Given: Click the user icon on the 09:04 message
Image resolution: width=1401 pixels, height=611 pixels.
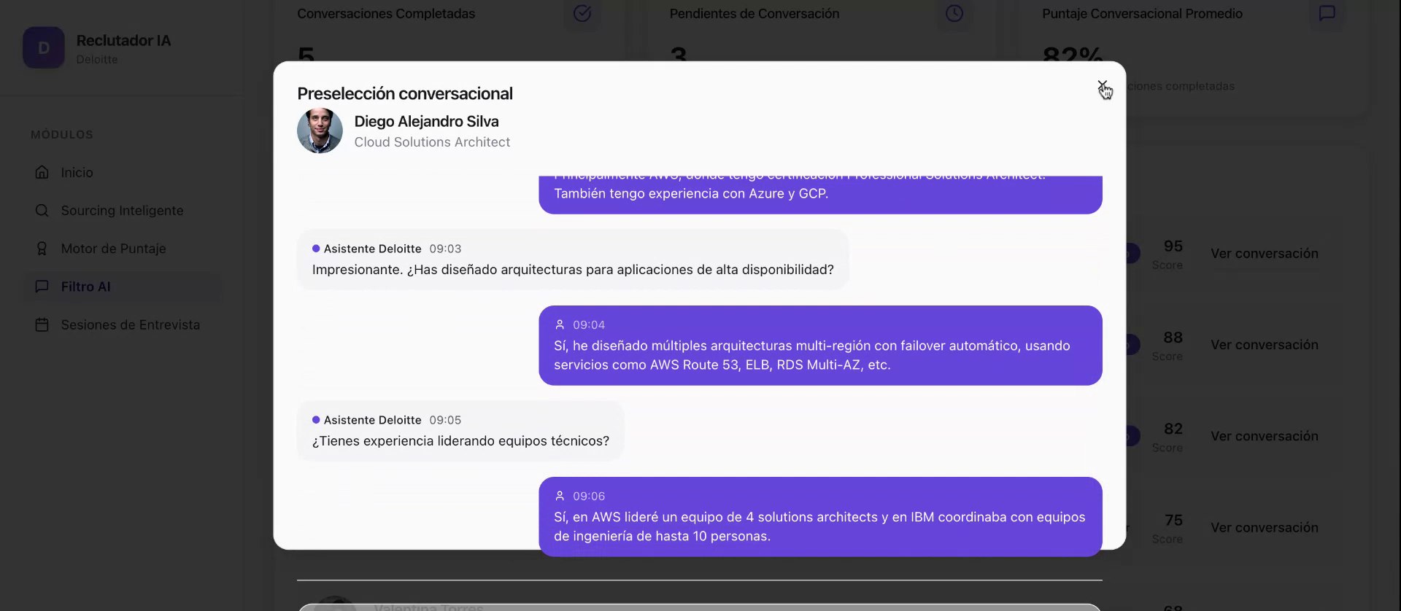Looking at the screenshot, I should 560,324.
